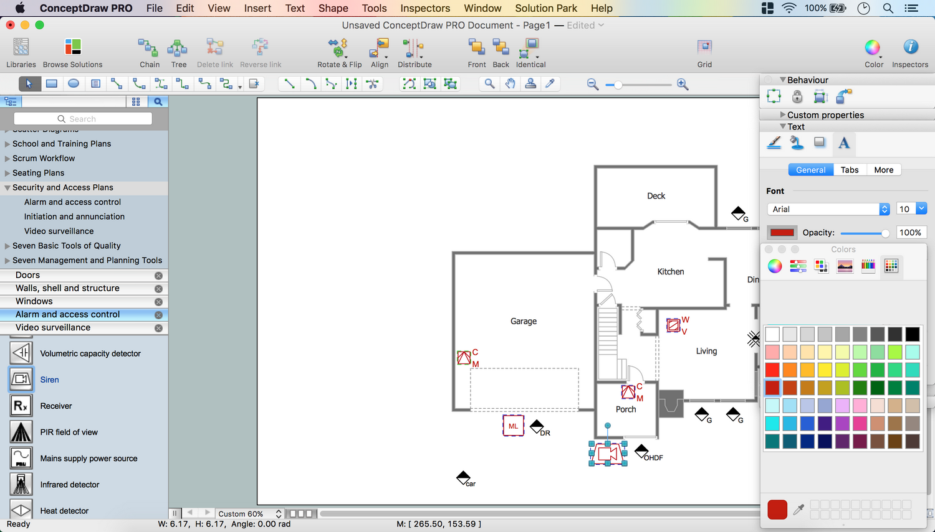Close the Windows library
This screenshot has height=532, width=935.
pyautogui.click(x=158, y=302)
